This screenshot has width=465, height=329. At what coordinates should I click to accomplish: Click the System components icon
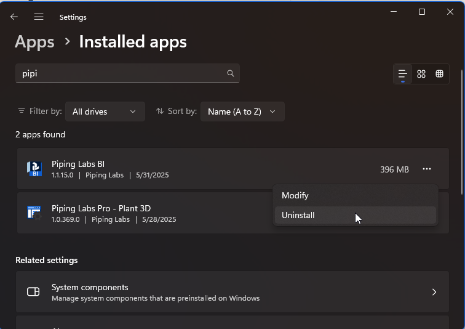click(33, 292)
